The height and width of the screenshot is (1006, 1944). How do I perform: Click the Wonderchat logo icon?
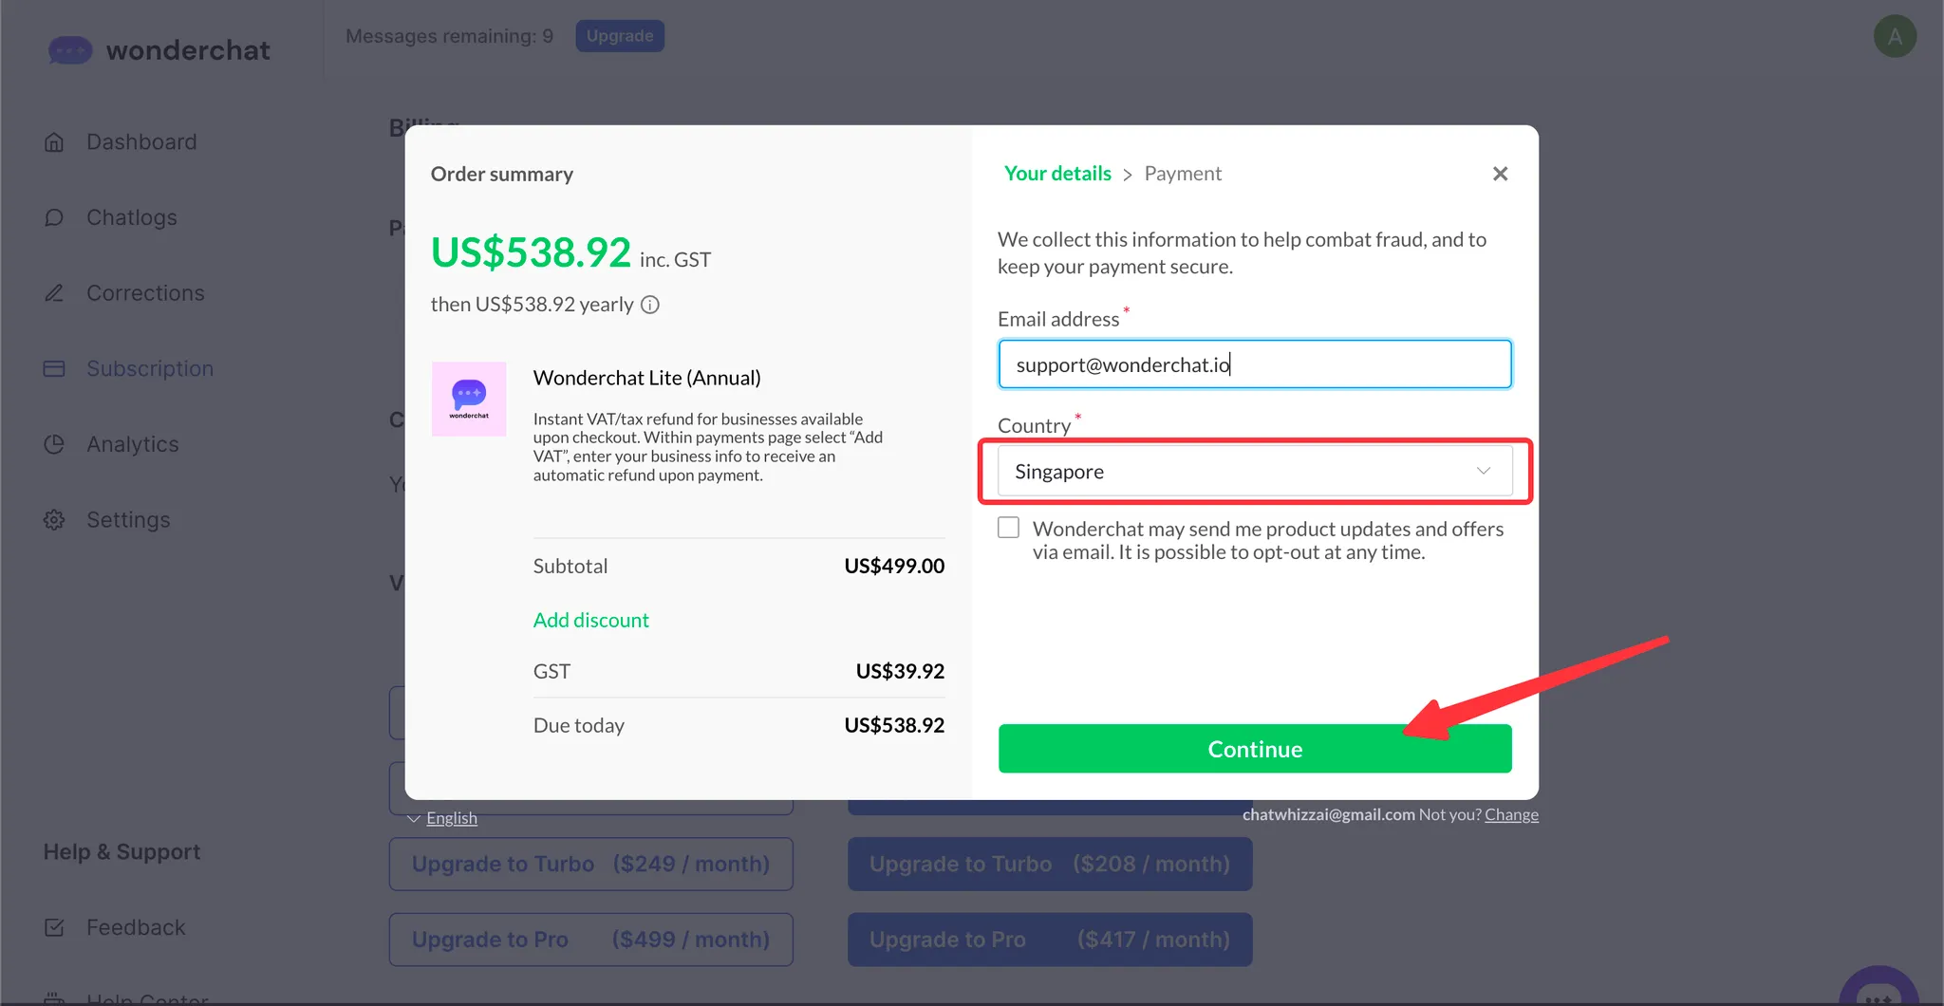pyautogui.click(x=70, y=49)
